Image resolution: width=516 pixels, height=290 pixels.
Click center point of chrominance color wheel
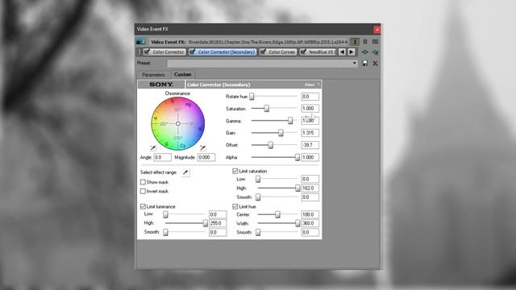177,123
